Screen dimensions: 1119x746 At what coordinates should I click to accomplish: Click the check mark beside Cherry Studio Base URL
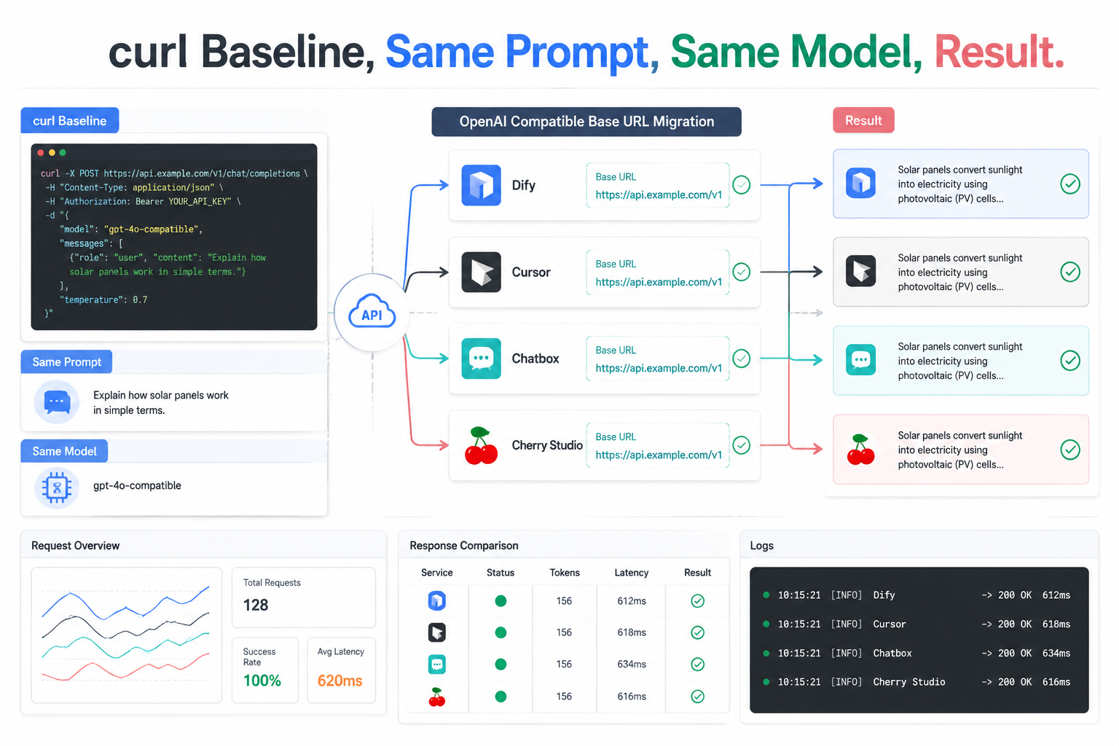[741, 445]
